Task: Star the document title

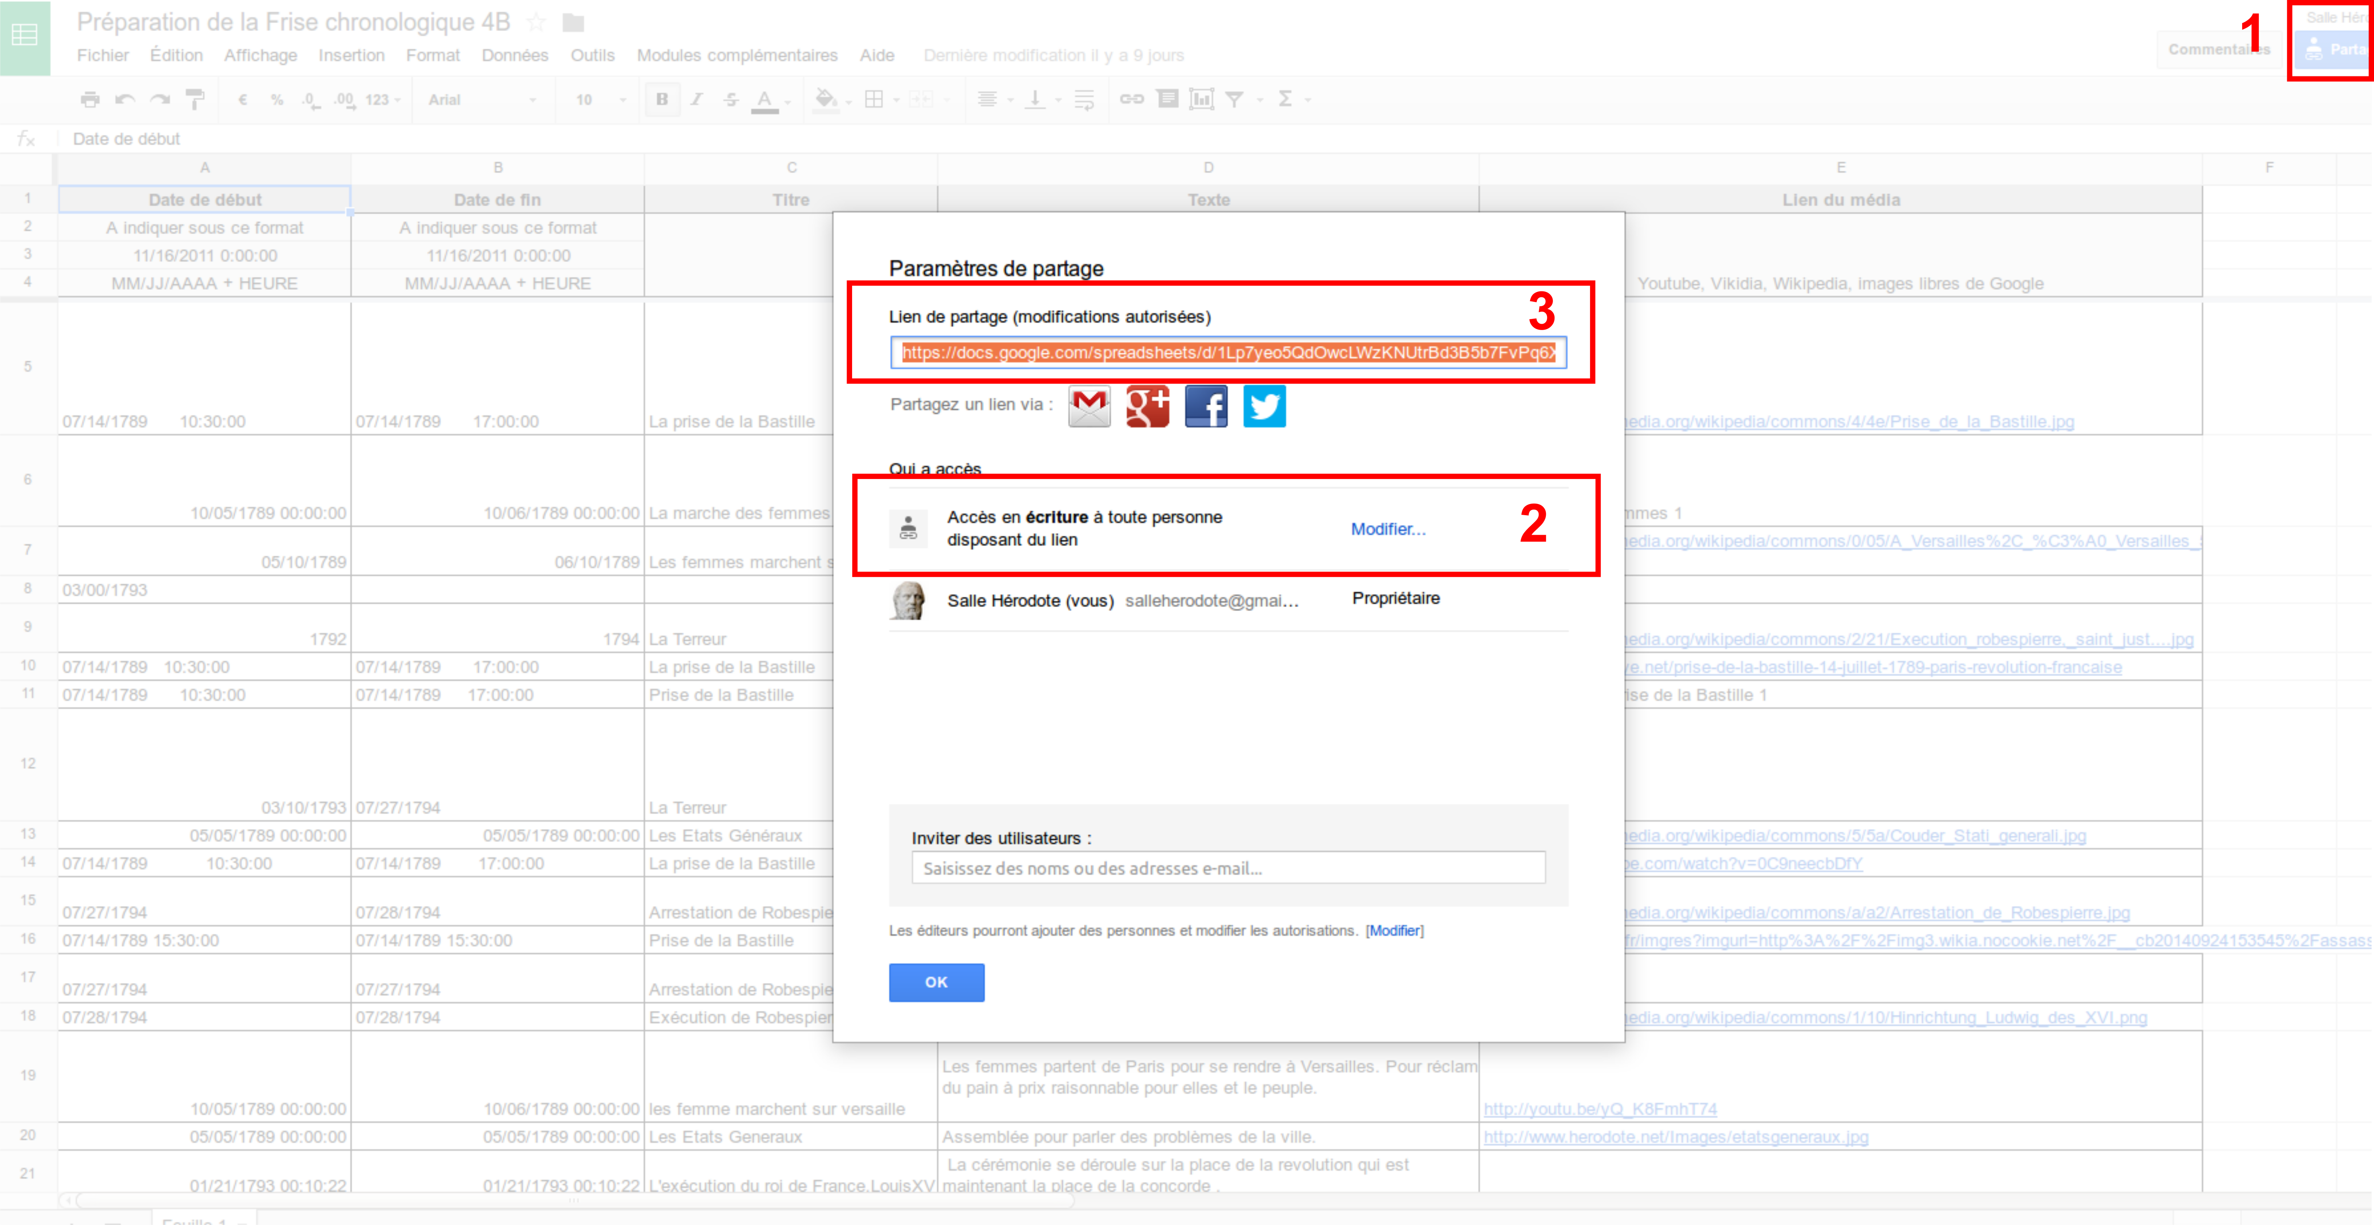Action: [x=536, y=22]
